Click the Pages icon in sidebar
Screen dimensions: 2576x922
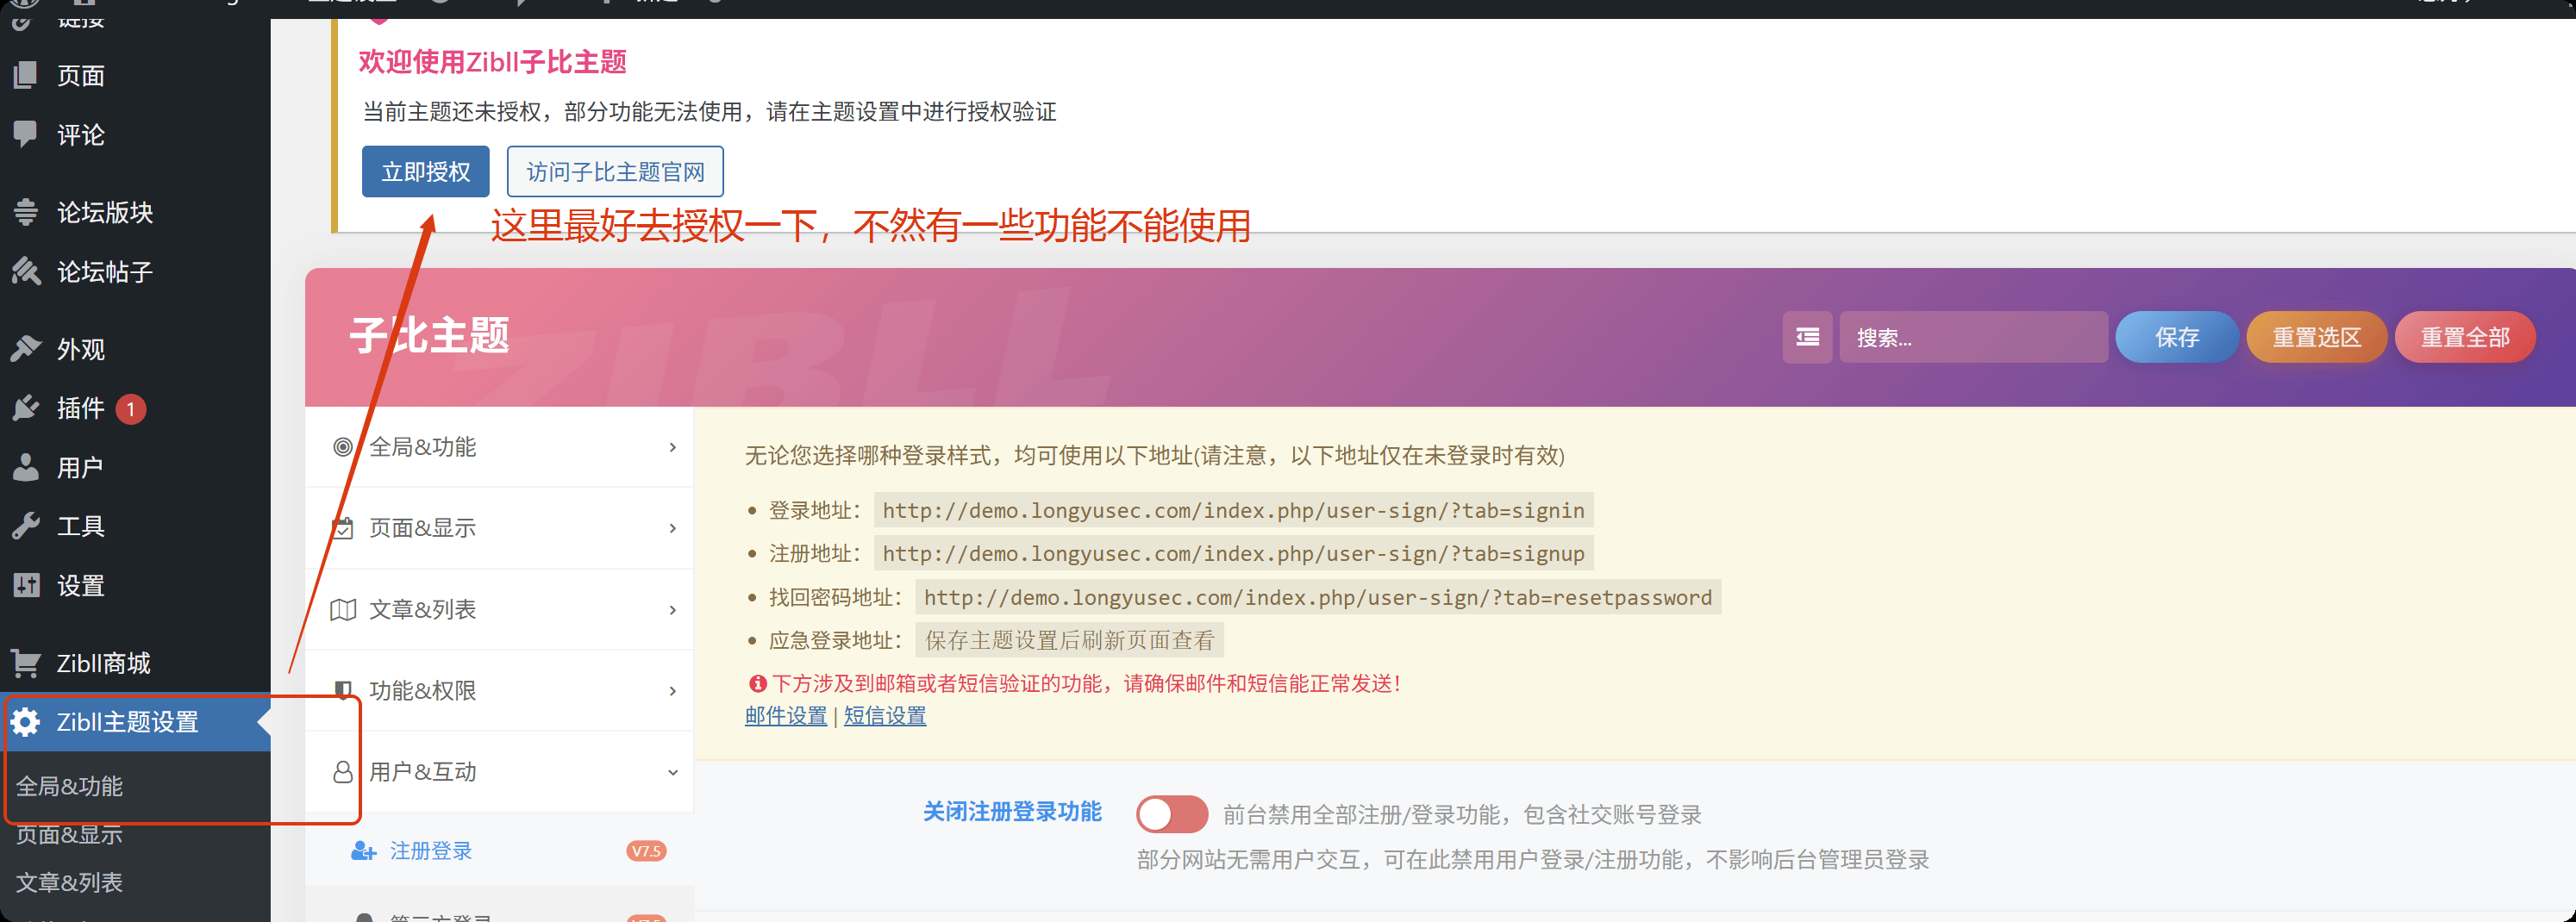coord(26,75)
